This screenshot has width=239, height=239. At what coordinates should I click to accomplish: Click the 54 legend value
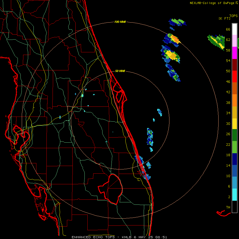[228, 61]
